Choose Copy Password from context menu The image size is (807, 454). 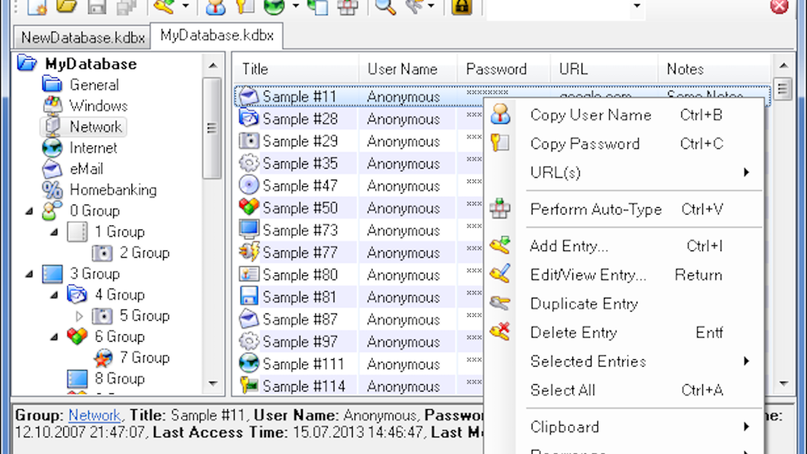coord(624,144)
